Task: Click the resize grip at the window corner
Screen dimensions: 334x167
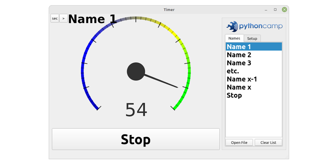Action: pyautogui.click(x=287, y=158)
